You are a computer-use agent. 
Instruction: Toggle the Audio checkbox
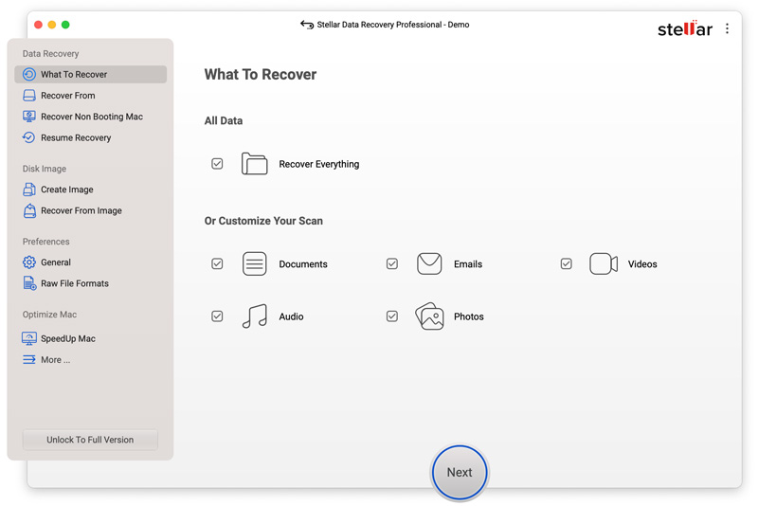pyautogui.click(x=217, y=316)
